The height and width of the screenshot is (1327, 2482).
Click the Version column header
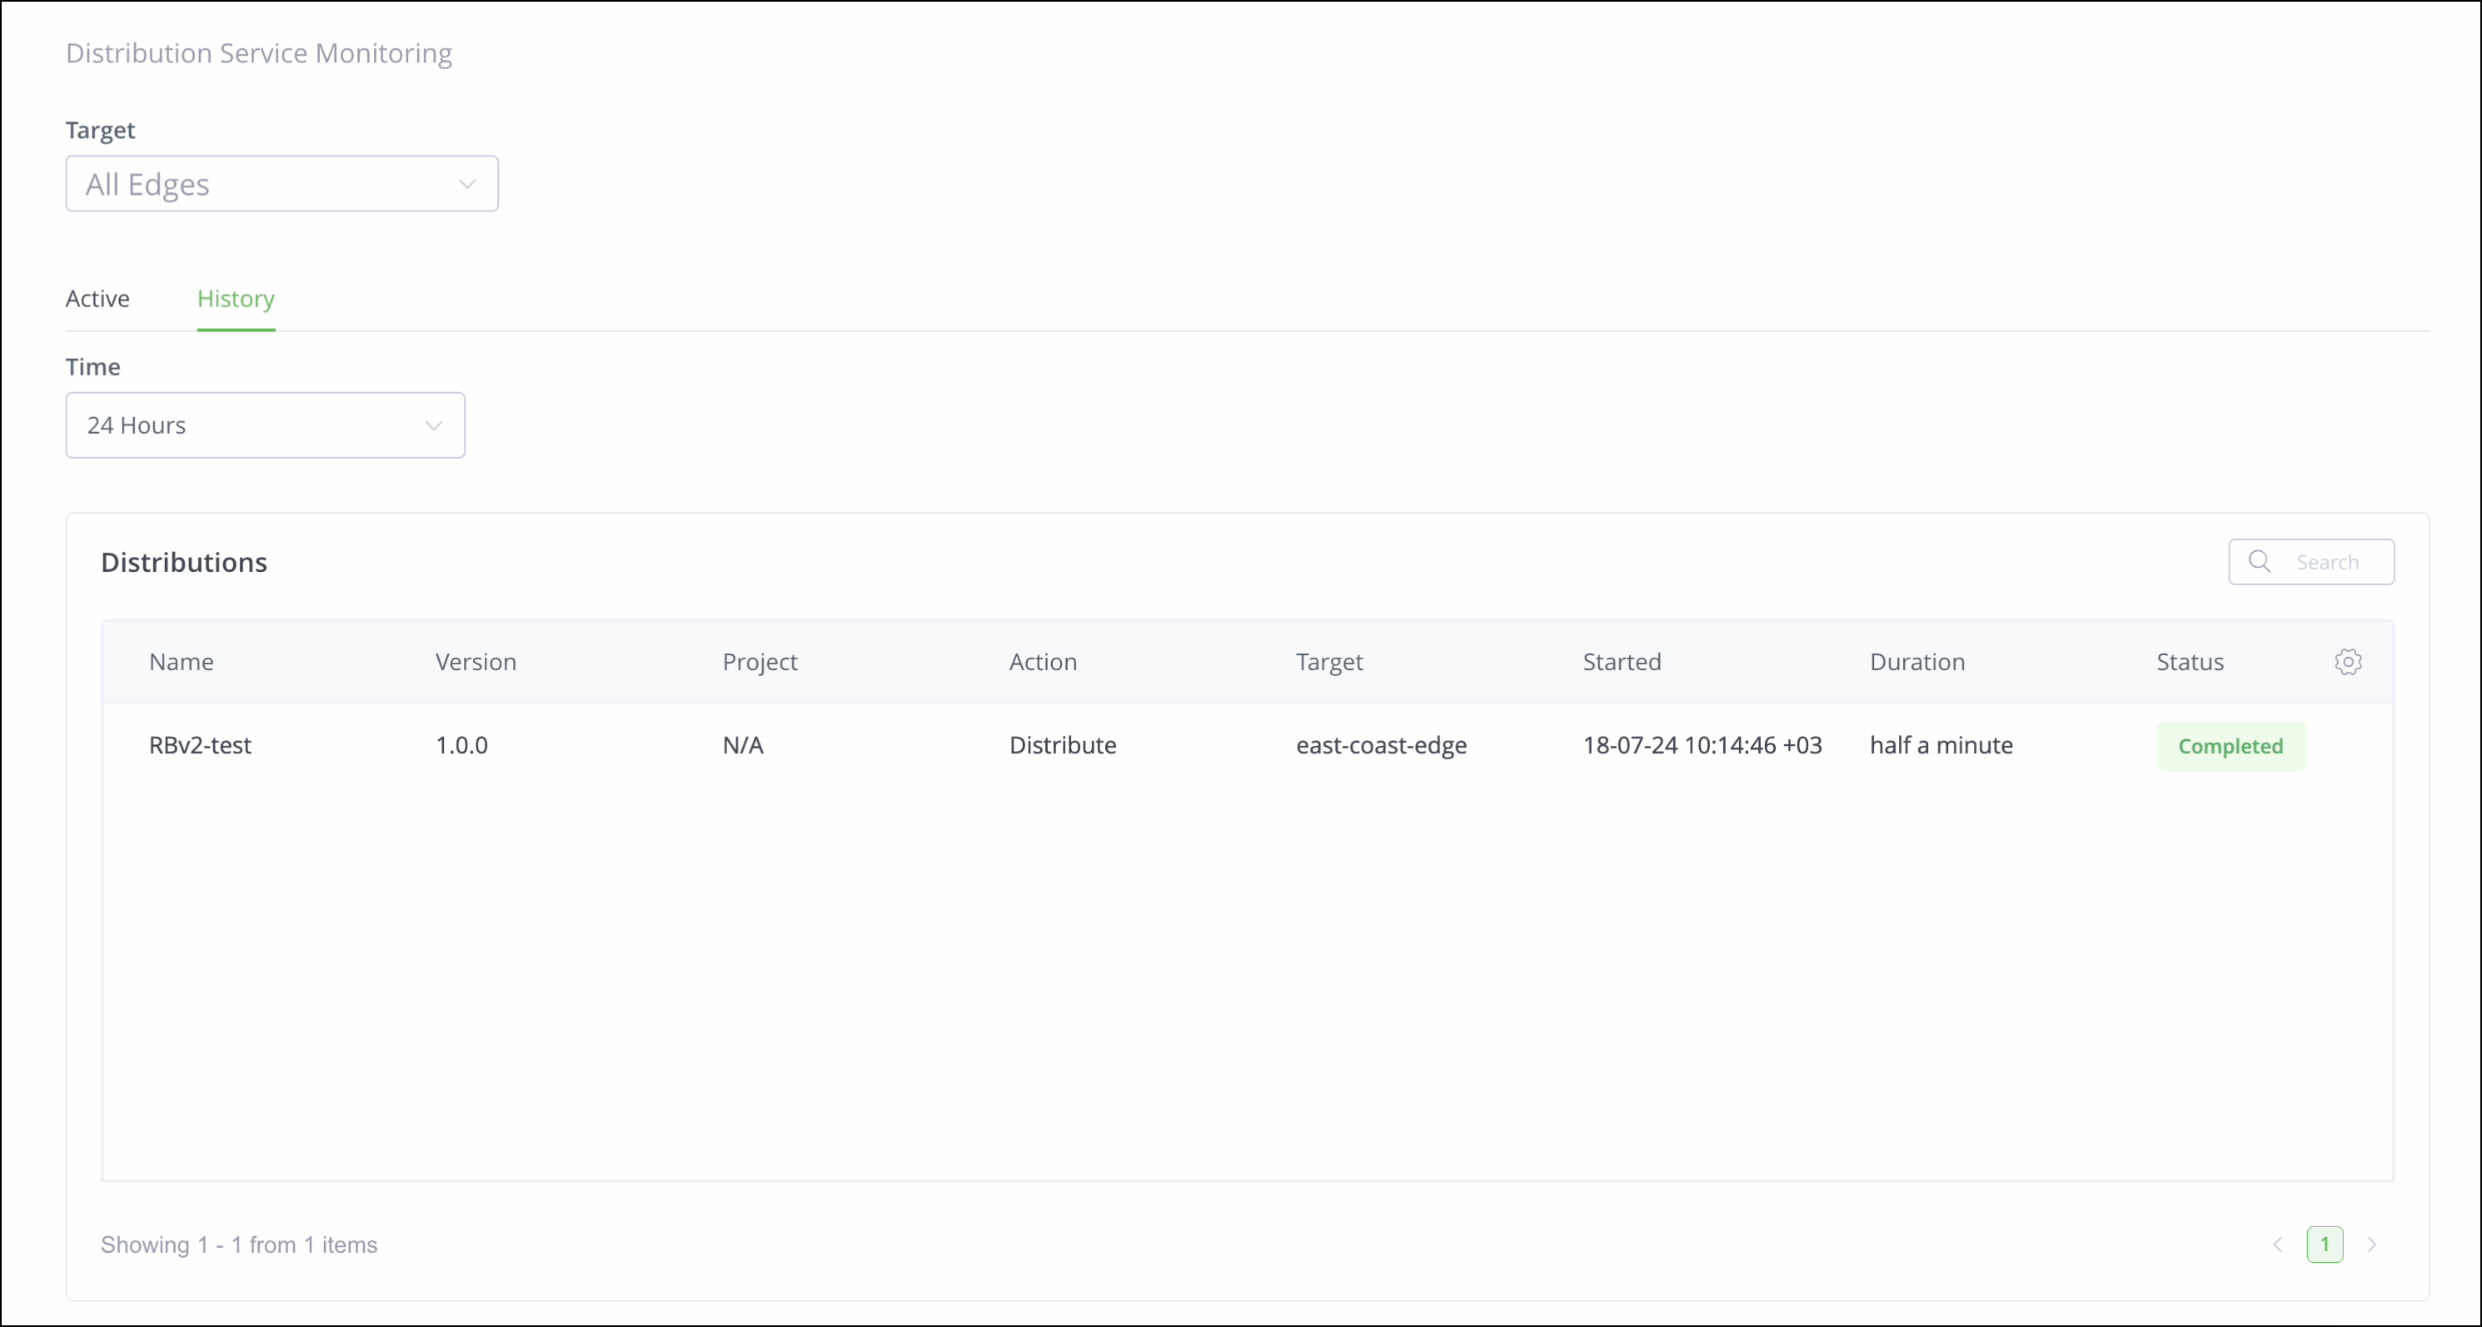tap(474, 662)
